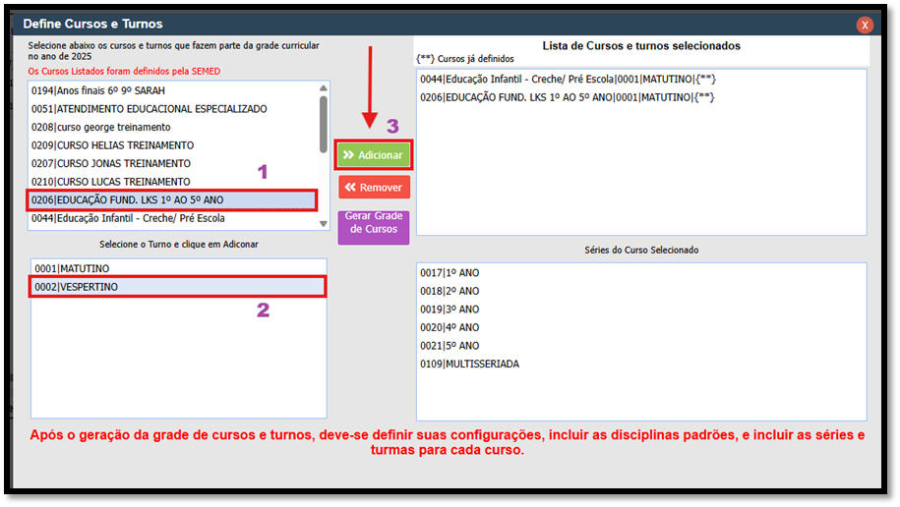This screenshot has width=900, height=507.
Task: Select 0044 Educação Infantil MATUTINO in selected list
Action: tap(567, 79)
